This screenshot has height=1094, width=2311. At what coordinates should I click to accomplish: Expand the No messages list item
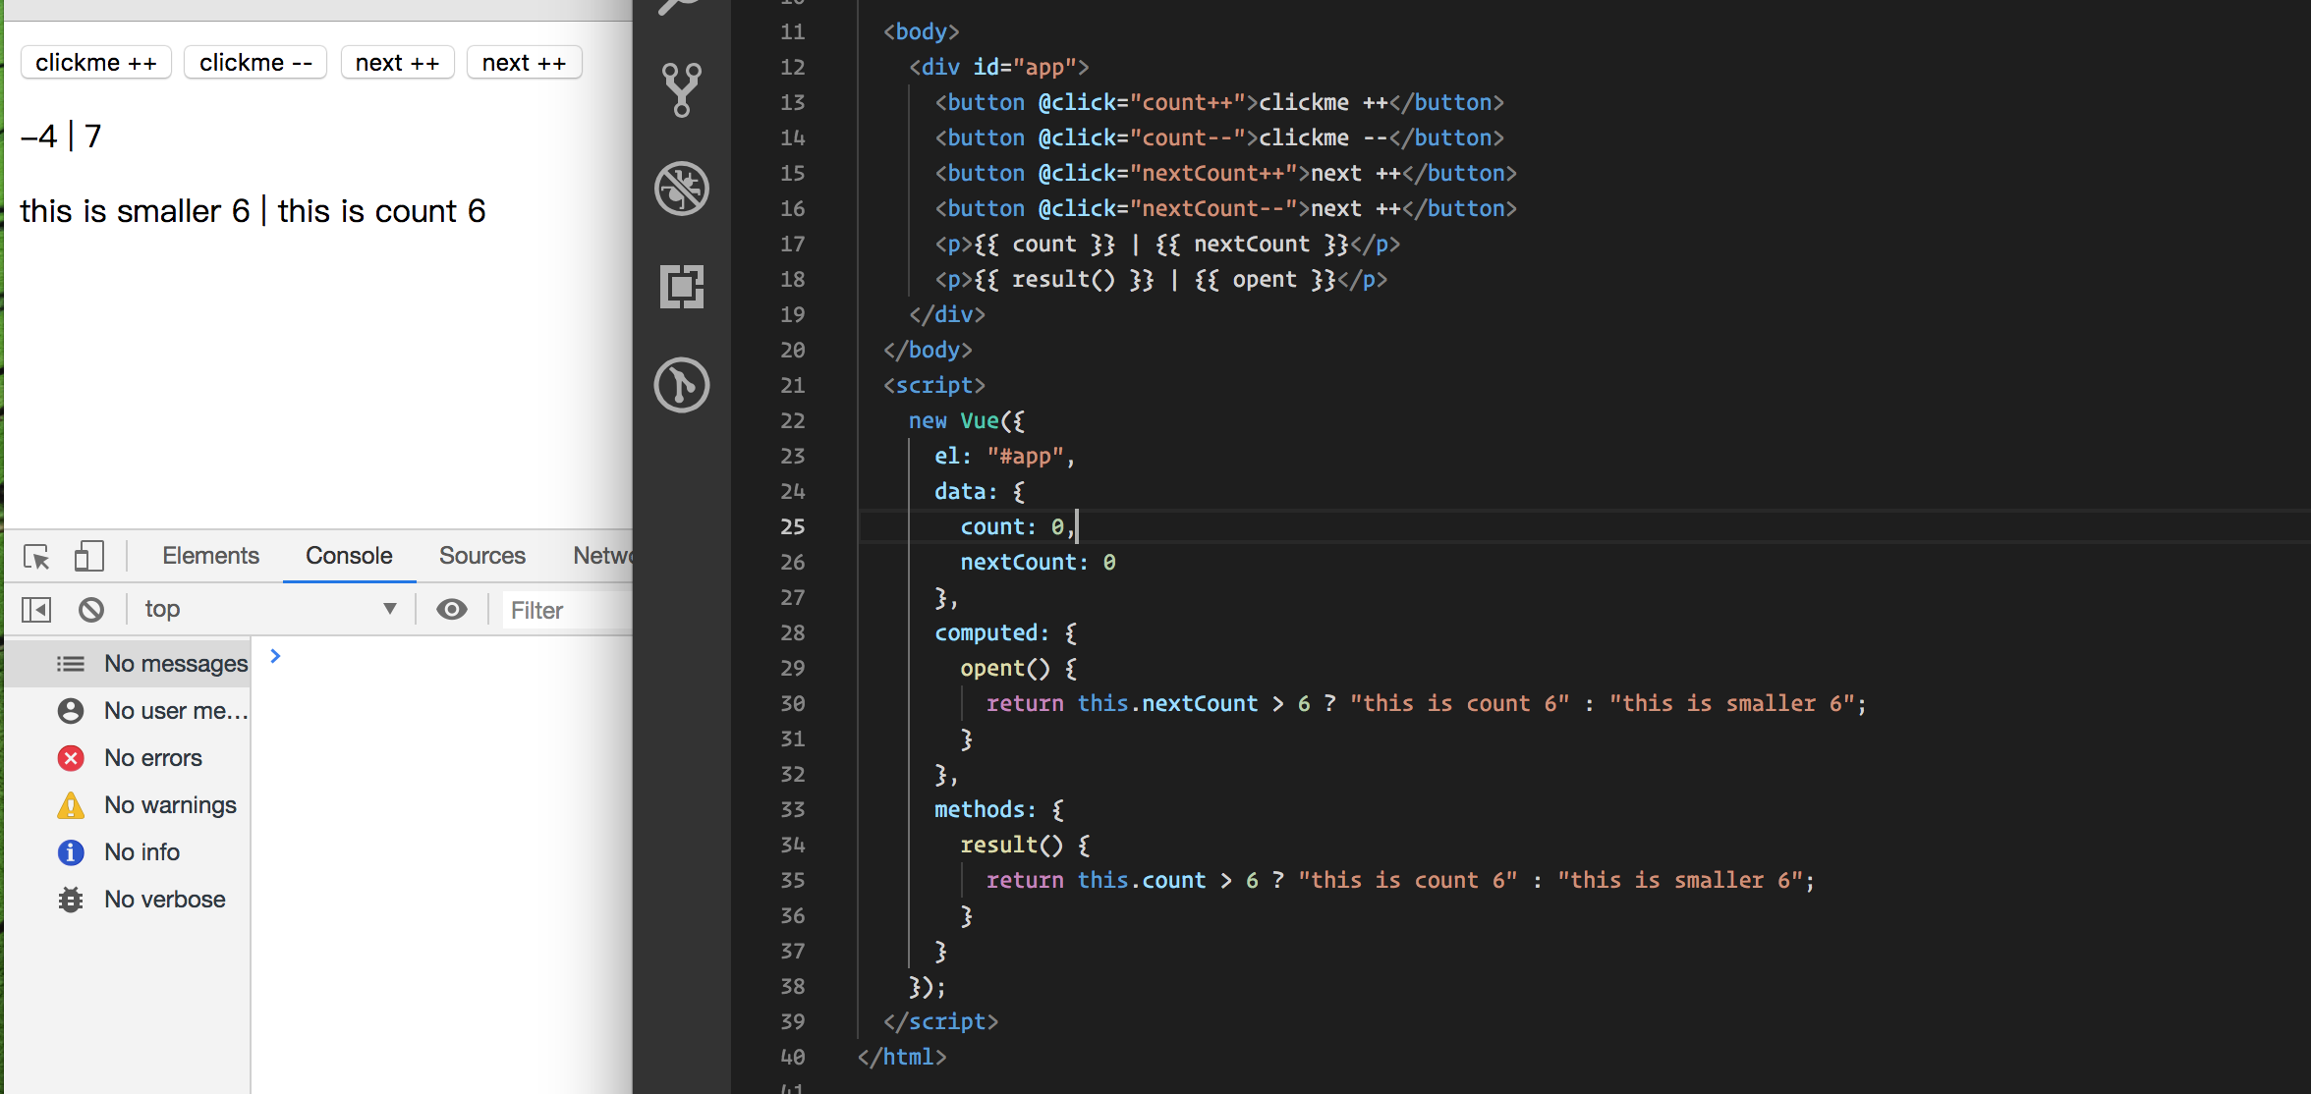point(175,664)
